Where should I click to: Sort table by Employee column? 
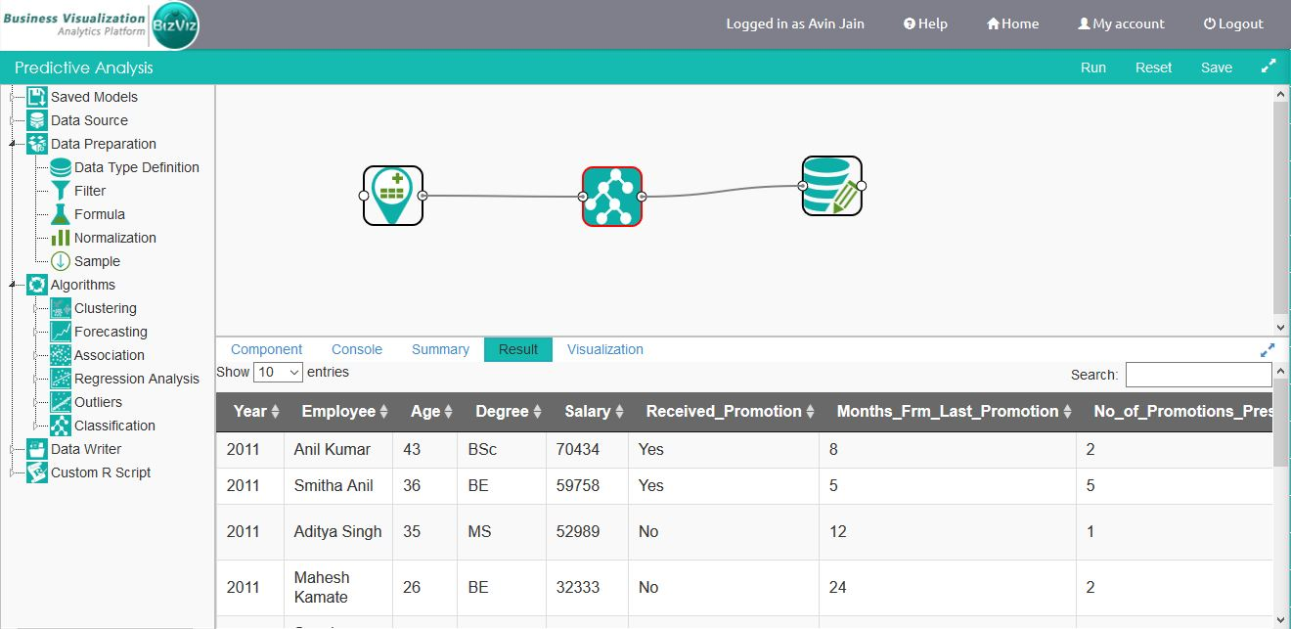pos(345,412)
